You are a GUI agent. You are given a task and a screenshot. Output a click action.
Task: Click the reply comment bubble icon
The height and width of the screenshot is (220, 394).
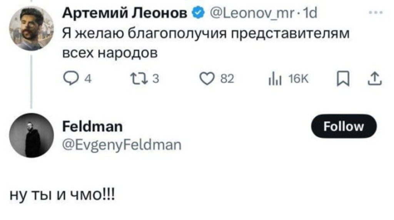click(71, 78)
